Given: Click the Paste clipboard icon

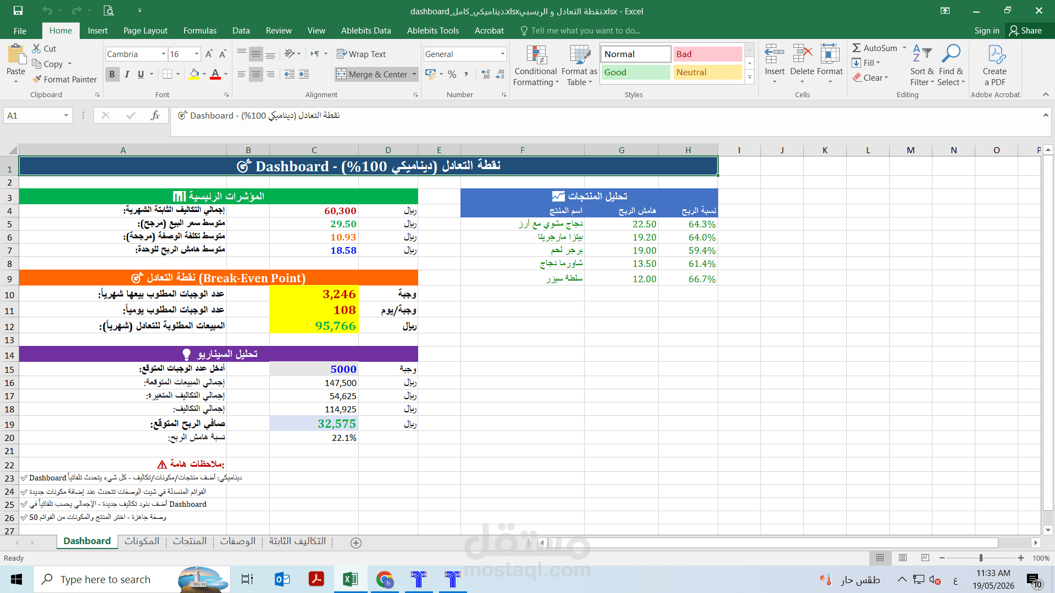Looking at the screenshot, I should [x=16, y=55].
